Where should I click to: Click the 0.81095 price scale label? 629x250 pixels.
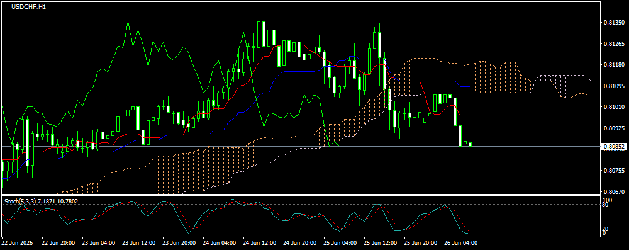pos(614,86)
